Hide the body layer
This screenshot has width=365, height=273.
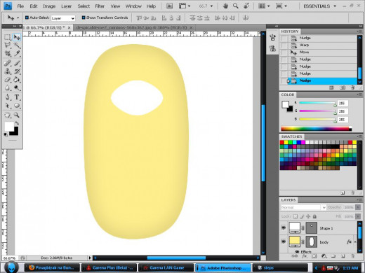284,241
